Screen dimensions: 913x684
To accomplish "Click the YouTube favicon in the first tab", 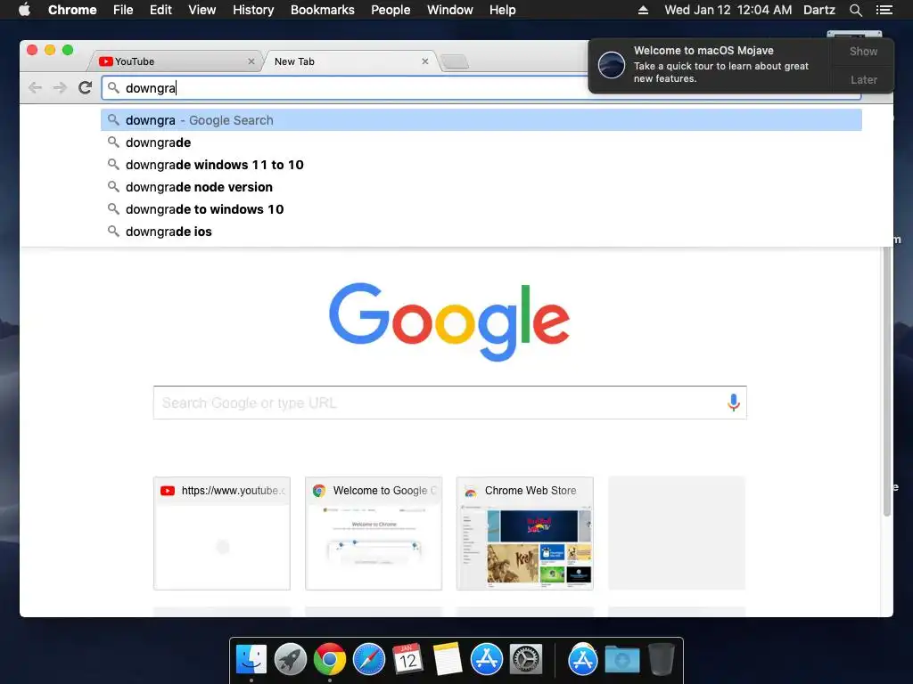I will point(105,61).
